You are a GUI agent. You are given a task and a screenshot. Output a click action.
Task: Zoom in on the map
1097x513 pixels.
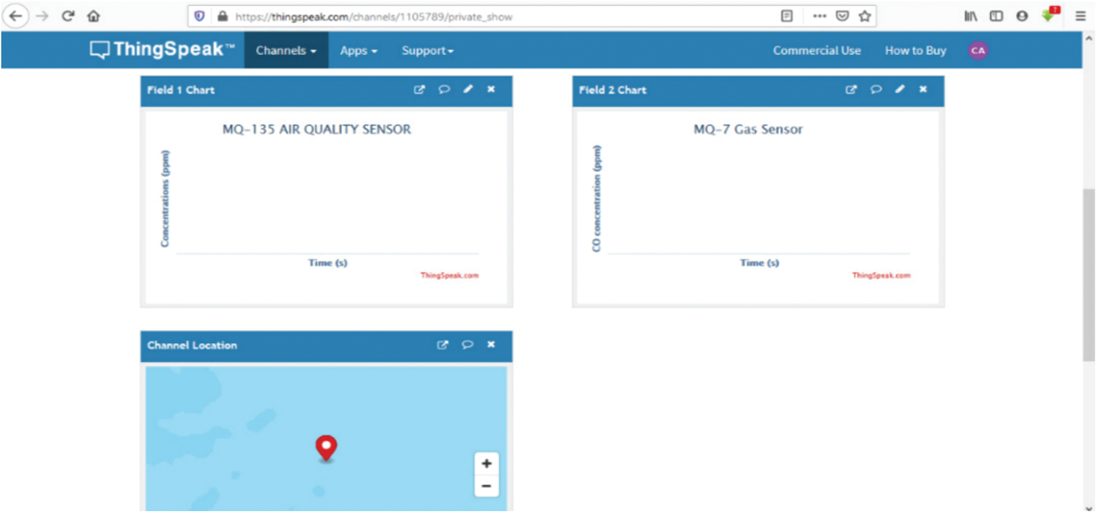tap(486, 464)
